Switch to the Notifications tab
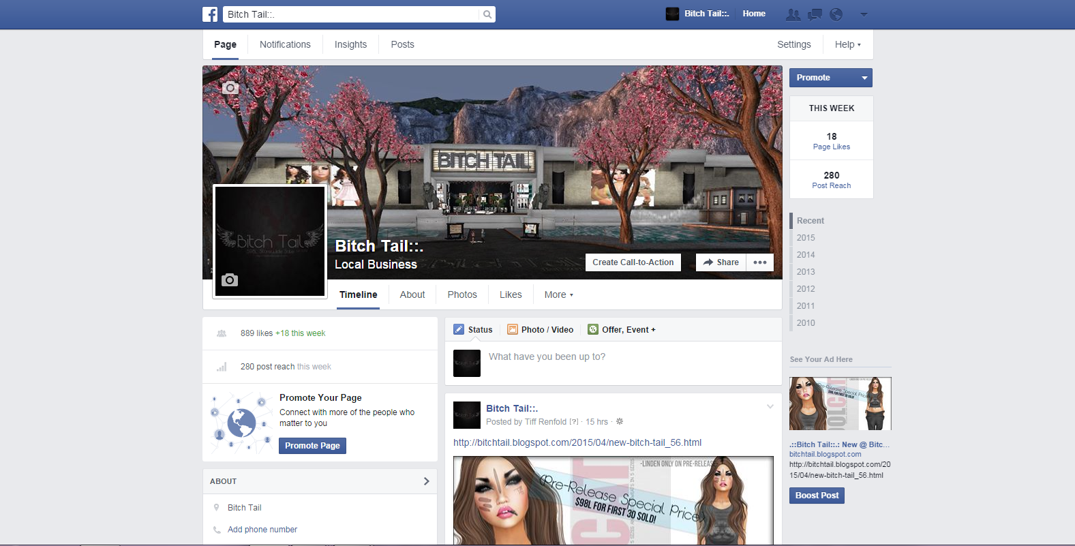This screenshot has width=1075, height=546. (x=285, y=44)
